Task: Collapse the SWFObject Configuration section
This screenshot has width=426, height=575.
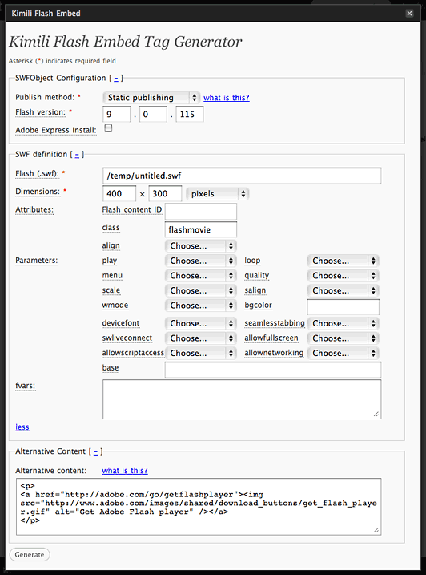Action: coord(116,78)
